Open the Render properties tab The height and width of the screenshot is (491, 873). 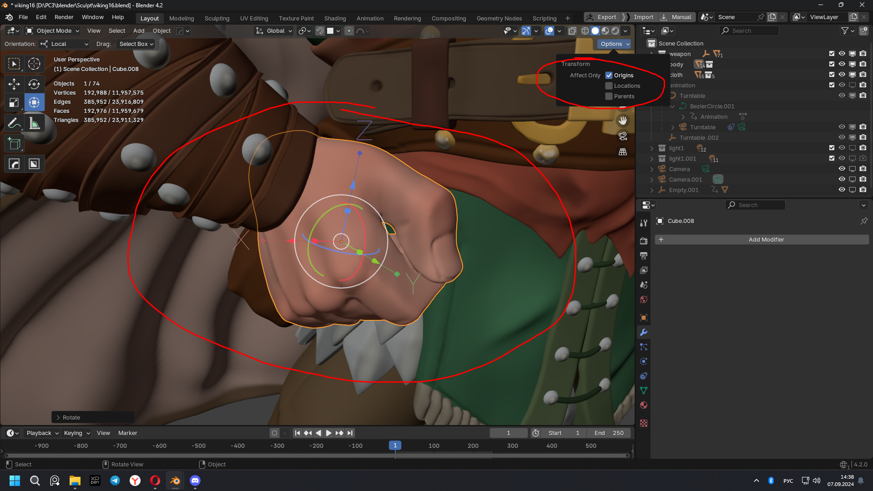(644, 241)
